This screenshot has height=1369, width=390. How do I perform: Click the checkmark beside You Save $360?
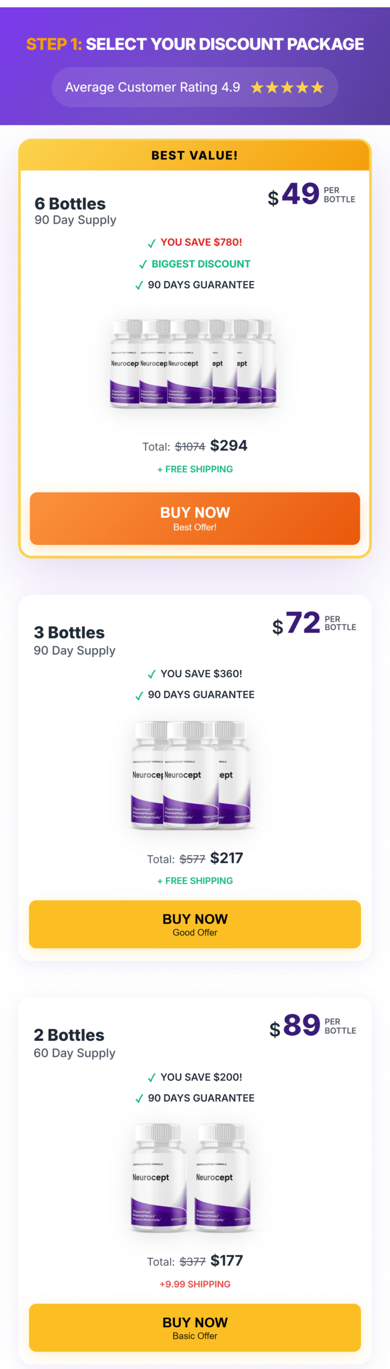[x=151, y=674]
